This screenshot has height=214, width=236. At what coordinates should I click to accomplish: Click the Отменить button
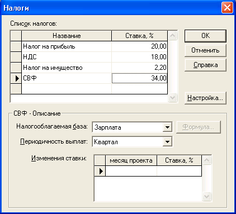click(x=205, y=50)
